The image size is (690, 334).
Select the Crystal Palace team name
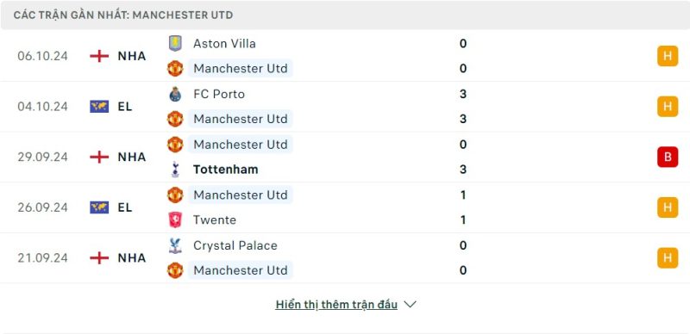coord(235,245)
